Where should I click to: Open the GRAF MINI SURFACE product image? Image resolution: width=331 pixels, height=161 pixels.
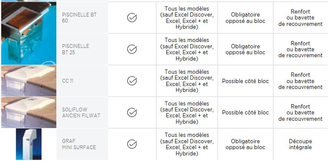pos(29,144)
